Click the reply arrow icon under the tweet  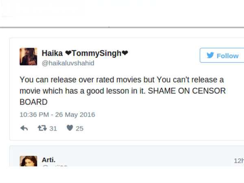(x=24, y=128)
